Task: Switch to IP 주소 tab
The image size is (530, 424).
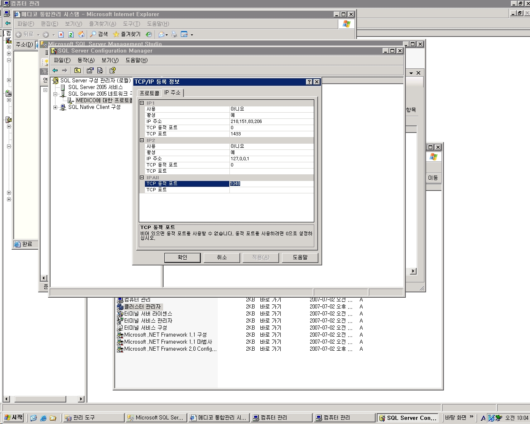Action: [172, 92]
